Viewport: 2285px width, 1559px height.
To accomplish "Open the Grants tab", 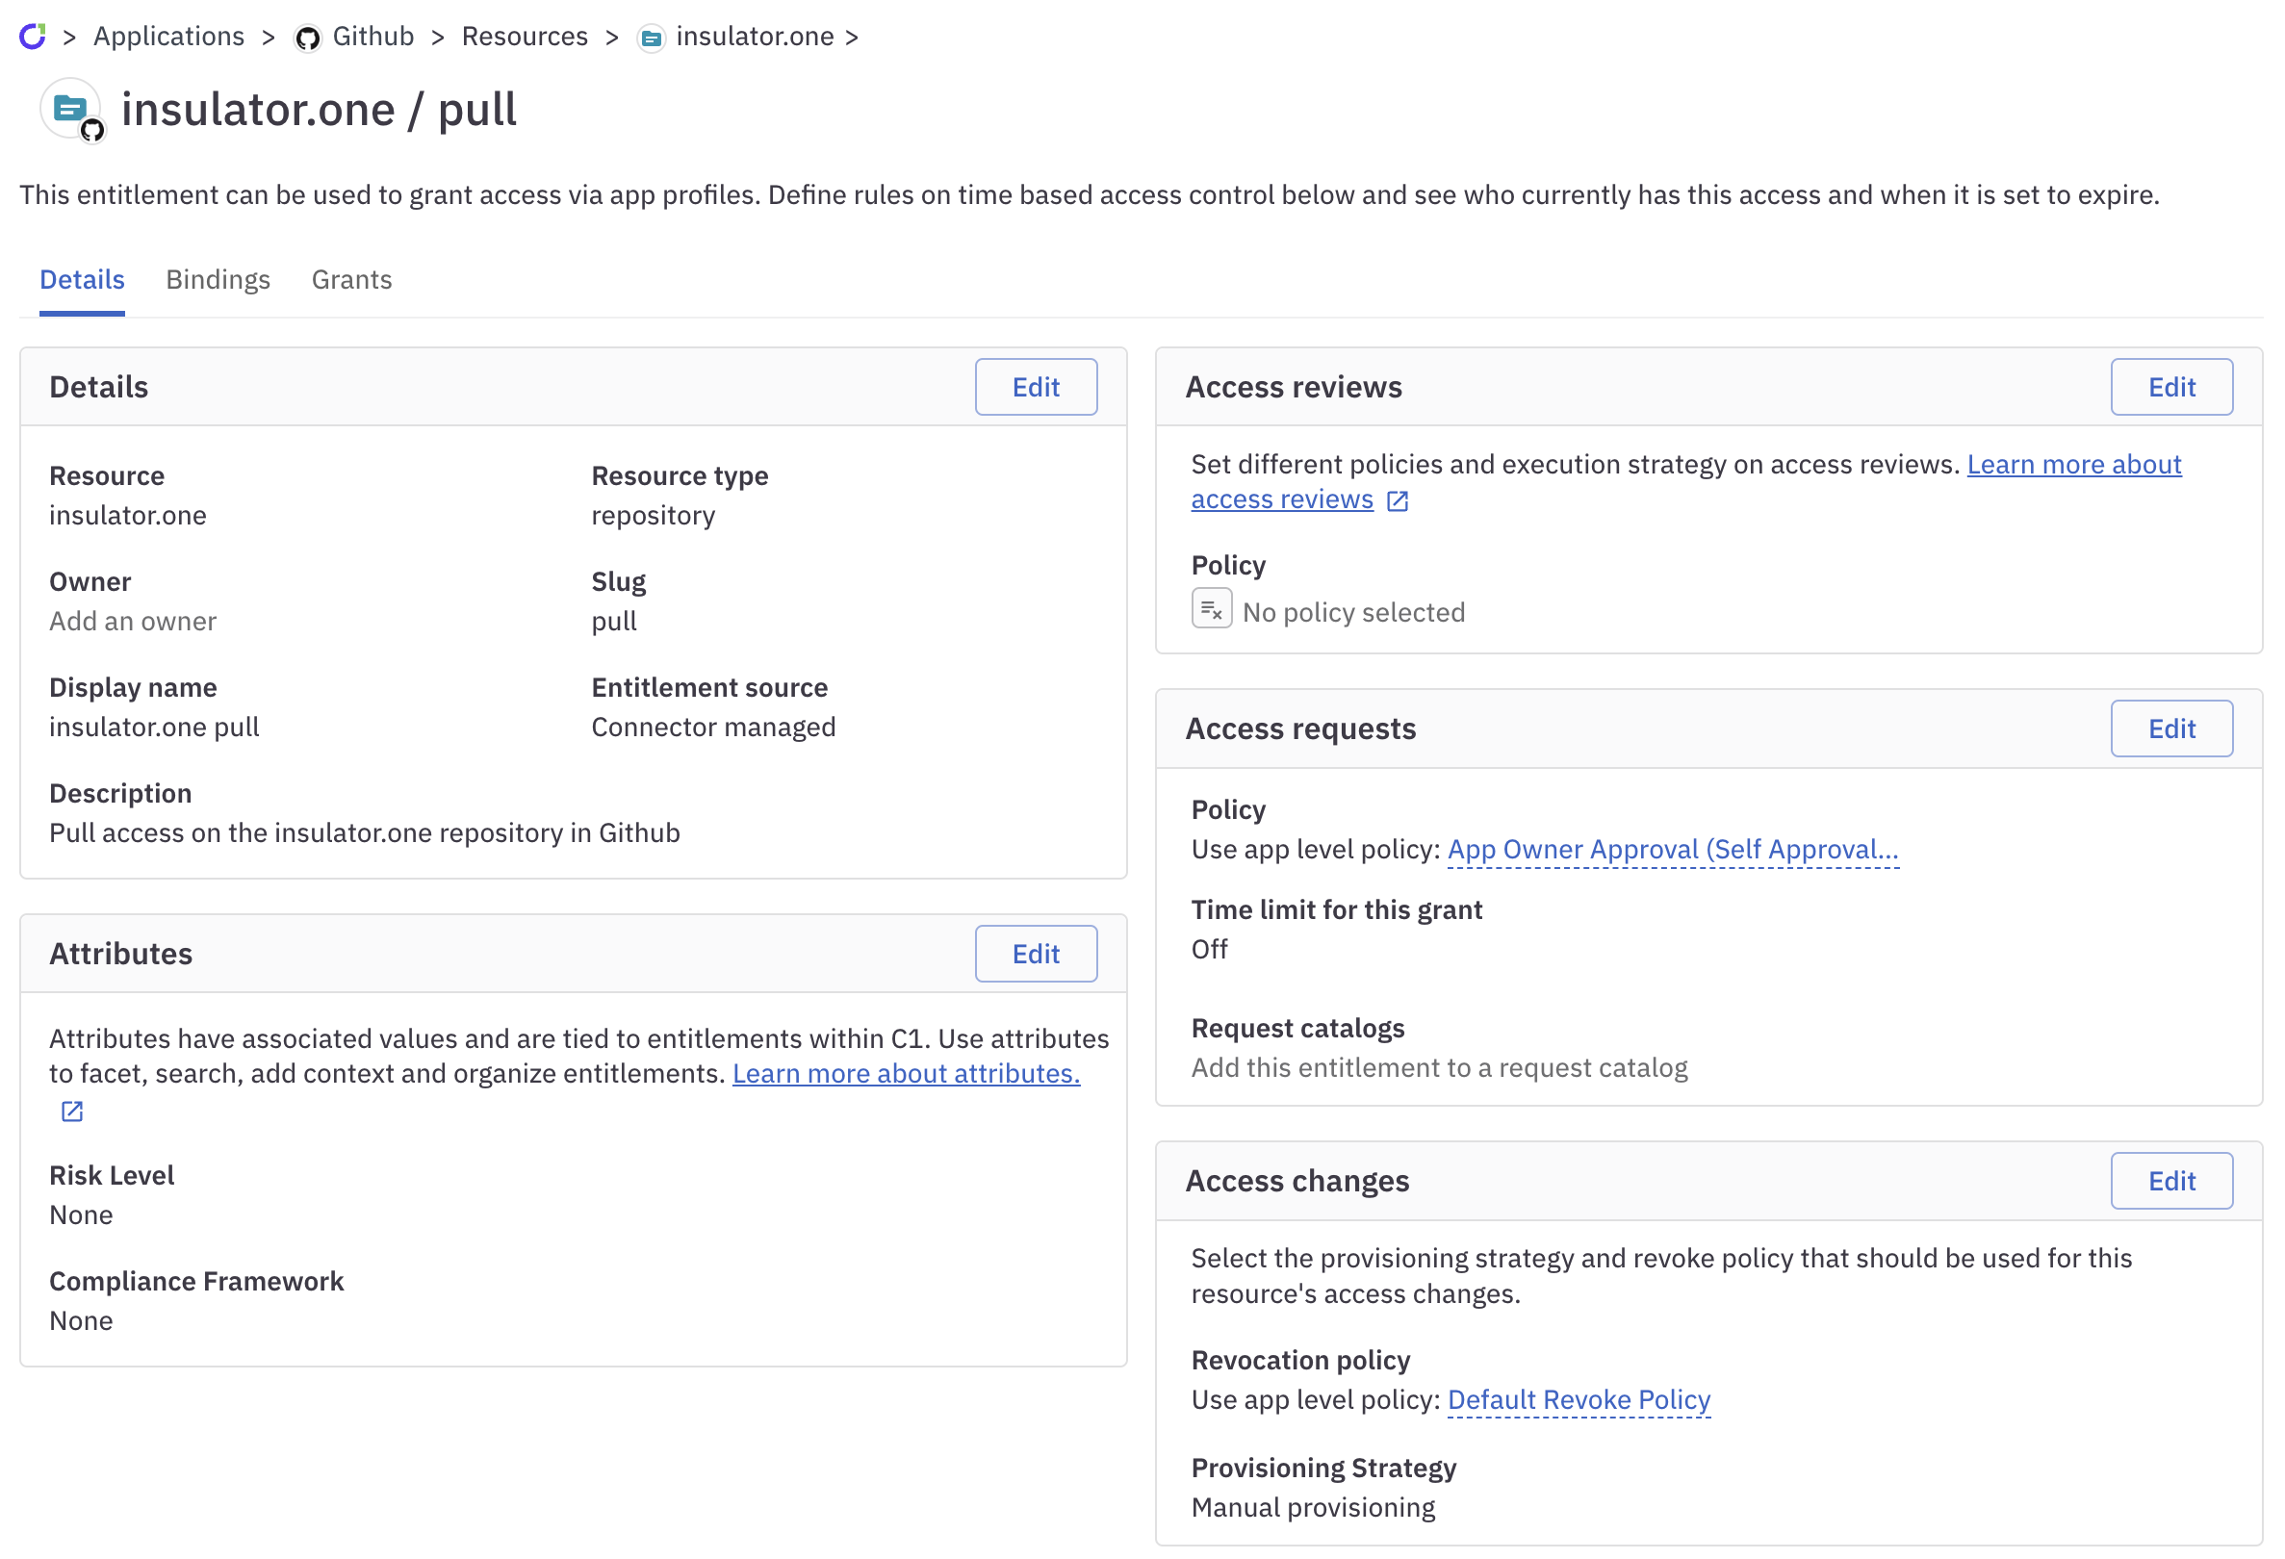I will (x=351, y=279).
